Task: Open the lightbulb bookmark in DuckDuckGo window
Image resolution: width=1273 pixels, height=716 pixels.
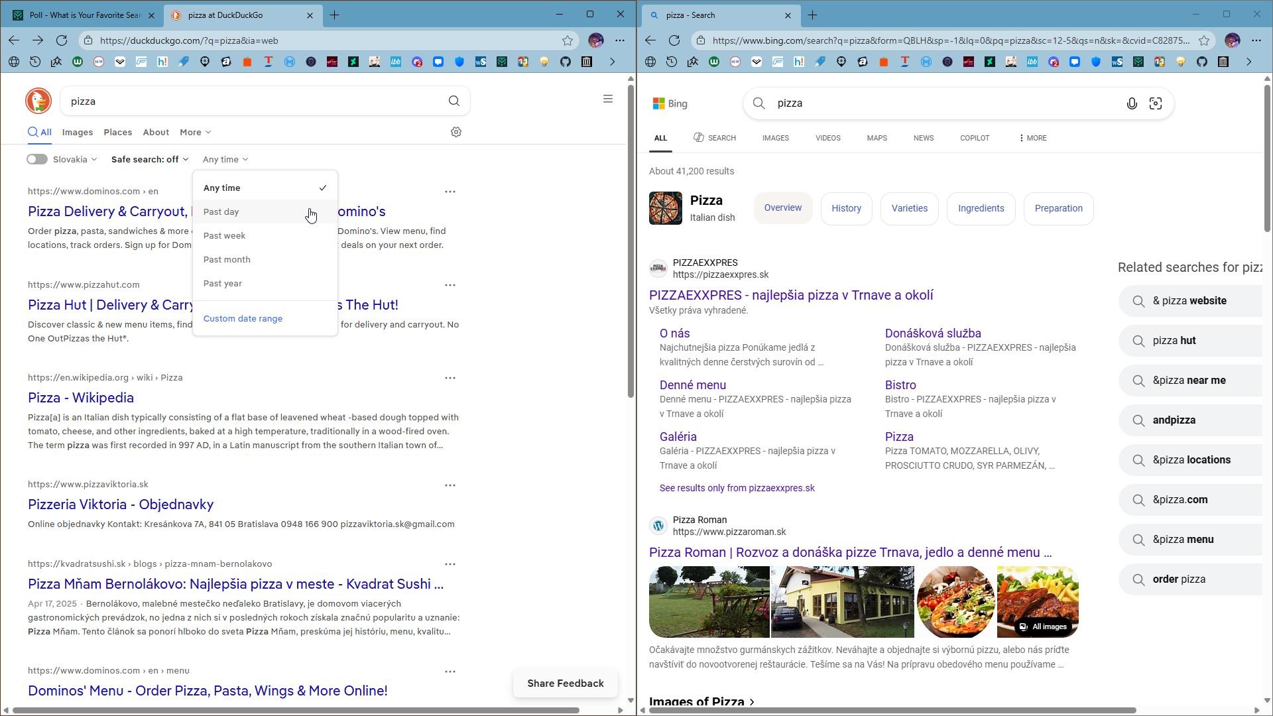Action: (x=544, y=62)
